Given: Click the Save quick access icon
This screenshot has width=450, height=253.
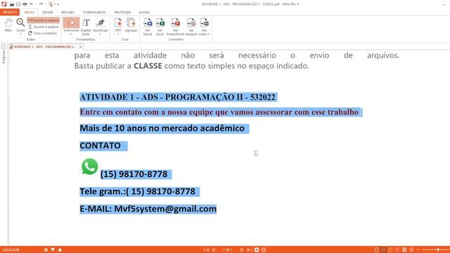Looking at the screenshot, I should coord(18,4).
